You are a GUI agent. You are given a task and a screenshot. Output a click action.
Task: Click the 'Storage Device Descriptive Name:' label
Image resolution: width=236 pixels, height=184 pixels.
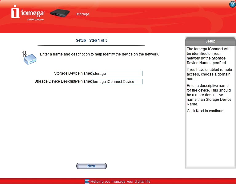click(x=63, y=82)
